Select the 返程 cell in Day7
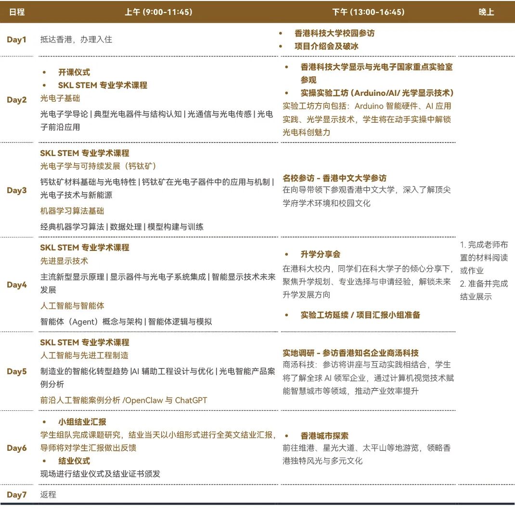 tap(49, 494)
